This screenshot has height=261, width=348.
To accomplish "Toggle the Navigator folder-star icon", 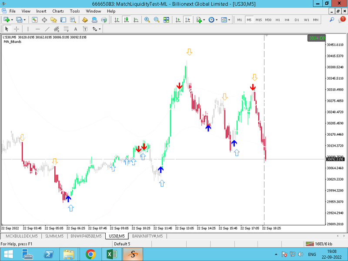I will coord(54,20).
